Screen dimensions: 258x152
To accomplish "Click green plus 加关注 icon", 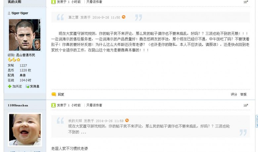I will point(10,86).
